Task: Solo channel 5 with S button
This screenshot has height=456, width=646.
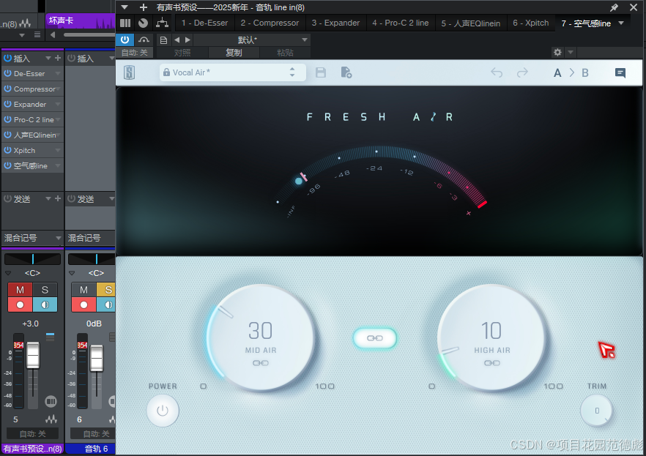Action: coord(45,290)
